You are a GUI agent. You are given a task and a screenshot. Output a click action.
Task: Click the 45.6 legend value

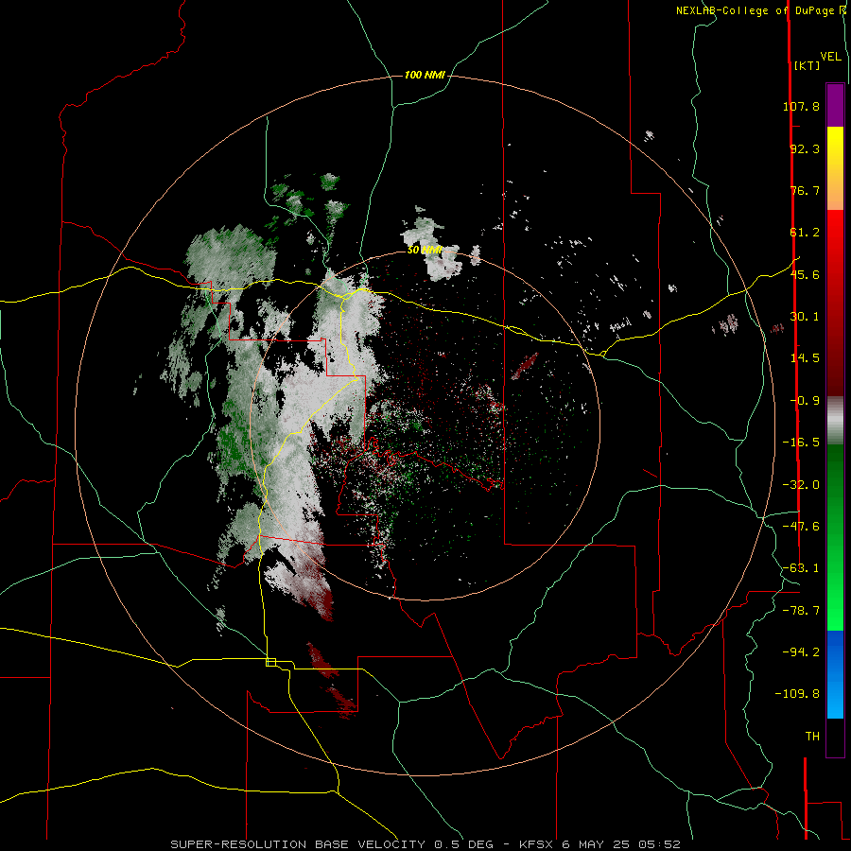click(805, 274)
